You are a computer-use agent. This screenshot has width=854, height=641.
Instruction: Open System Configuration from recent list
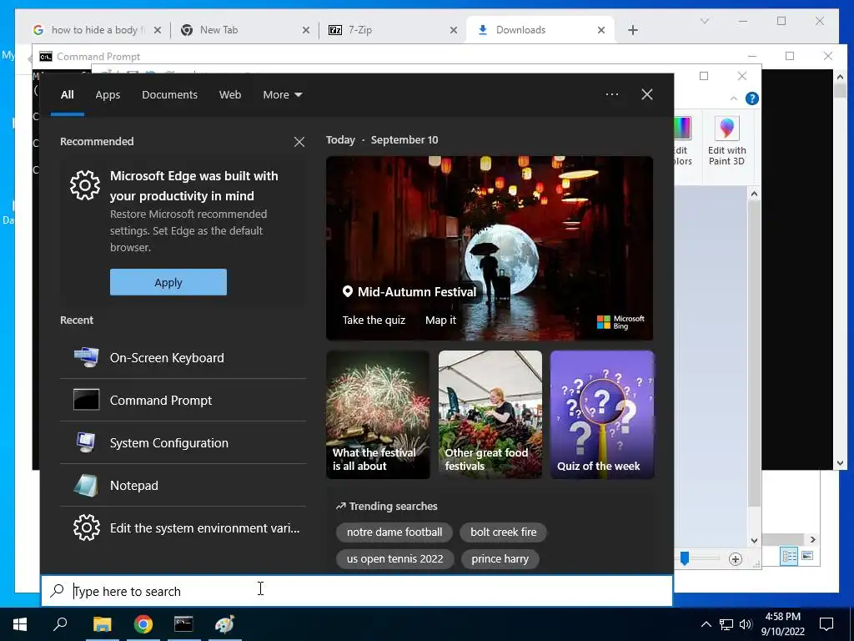(183, 442)
